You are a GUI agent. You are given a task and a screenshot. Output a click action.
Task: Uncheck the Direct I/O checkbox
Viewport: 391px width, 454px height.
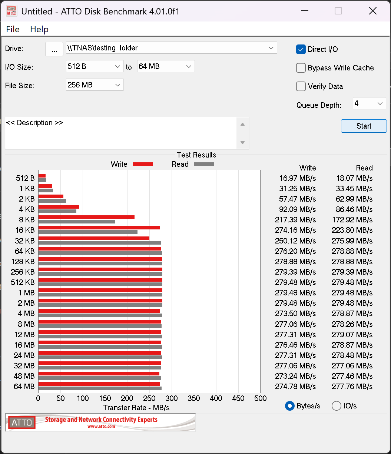[301, 49]
